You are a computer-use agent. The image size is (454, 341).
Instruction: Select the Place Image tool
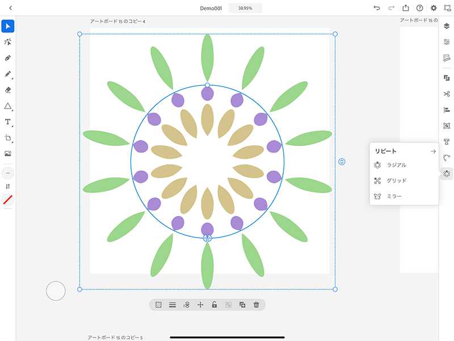tap(8, 153)
